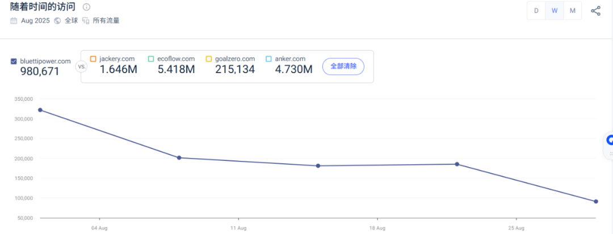Click the traffic devices icon
Screen dimensions: 613x234
tap(86, 20)
